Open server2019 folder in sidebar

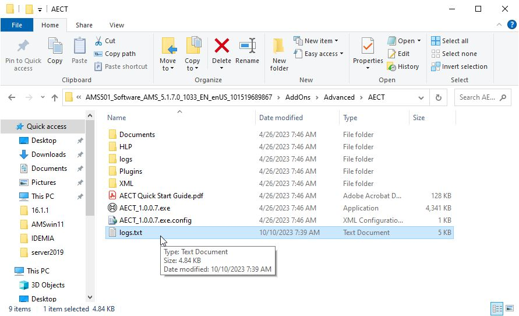(47, 252)
